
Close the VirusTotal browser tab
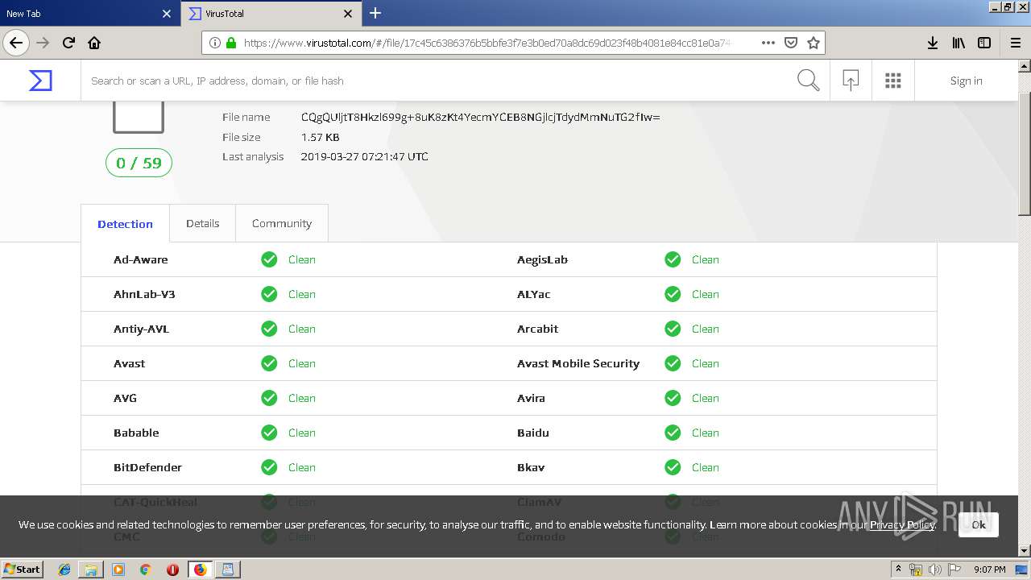coord(348,14)
